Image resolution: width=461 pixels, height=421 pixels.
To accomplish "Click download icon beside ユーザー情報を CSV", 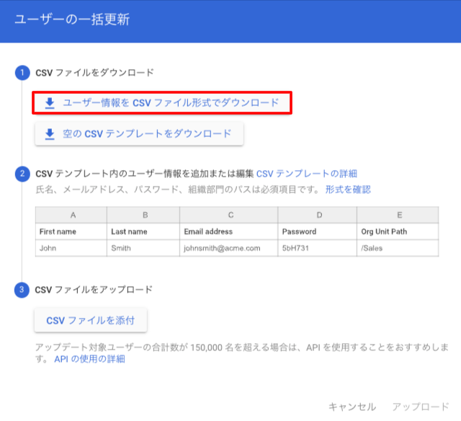I will 50,103.
